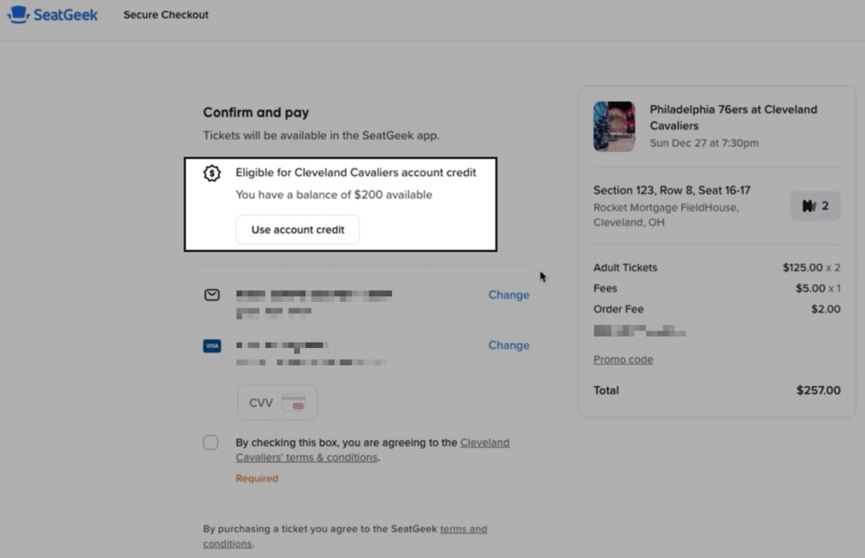The width and height of the screenshot is (865, 558).
Task: Click the Eligible for Cleveland Cavaliers credit heading
Action: tap(355, 173)
